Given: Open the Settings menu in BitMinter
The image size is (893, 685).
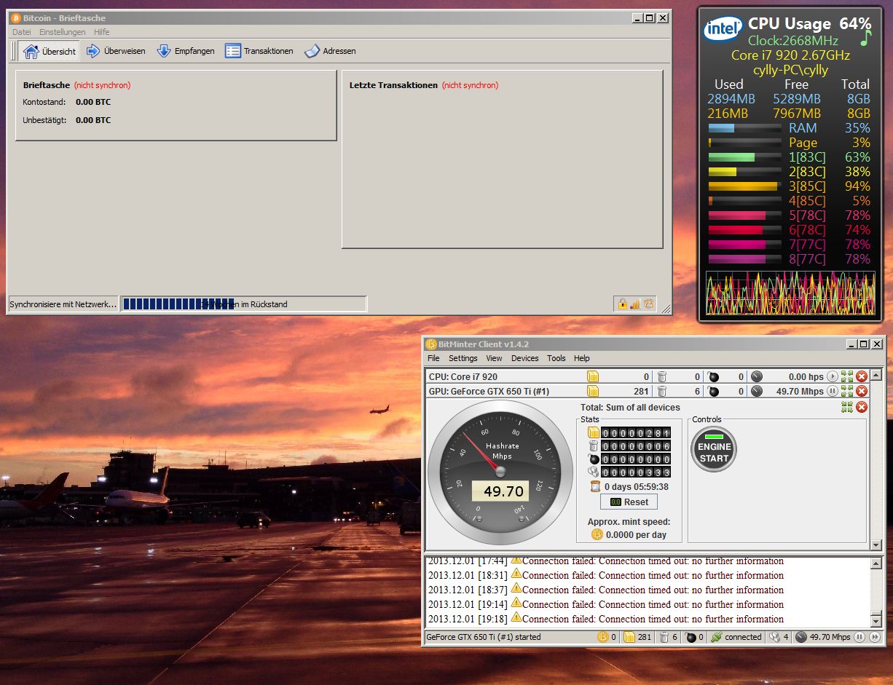Looking at the screenshot, I should click(463, 358).
